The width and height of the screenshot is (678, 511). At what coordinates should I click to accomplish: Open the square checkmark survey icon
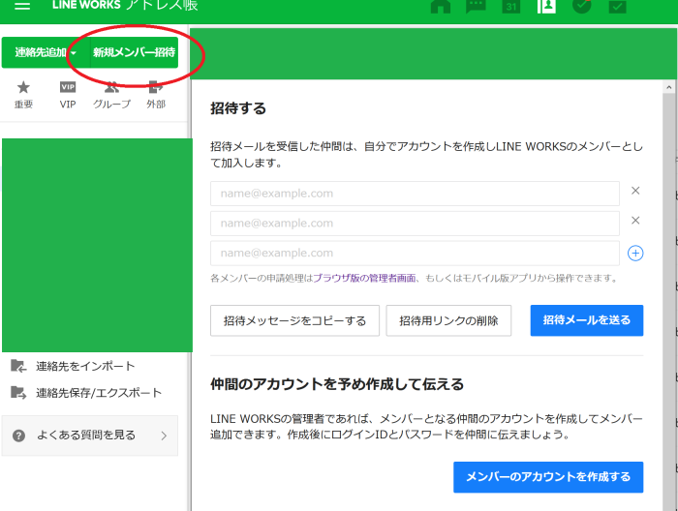pyautogui.click(x=617, y=6)
